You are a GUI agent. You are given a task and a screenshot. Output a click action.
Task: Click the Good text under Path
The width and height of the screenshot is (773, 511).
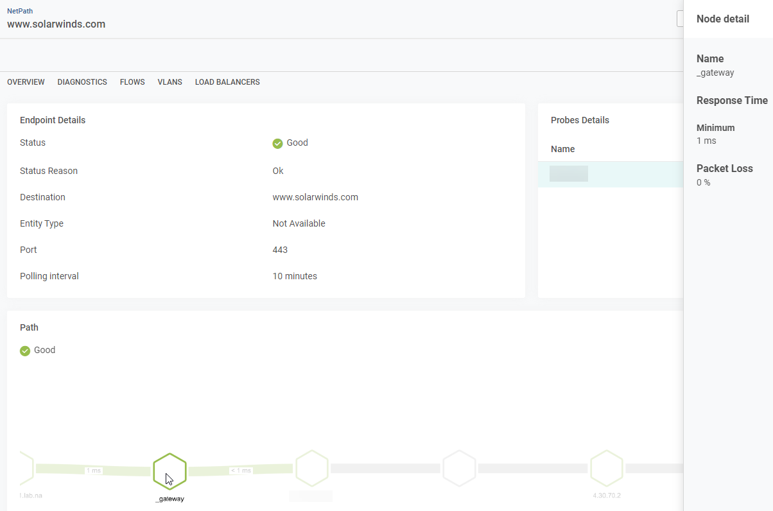pyautogui.click(x=44, y=350)
